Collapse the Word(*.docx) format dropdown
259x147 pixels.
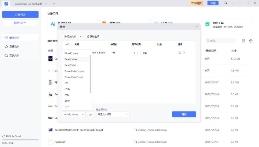pos(74,114)
